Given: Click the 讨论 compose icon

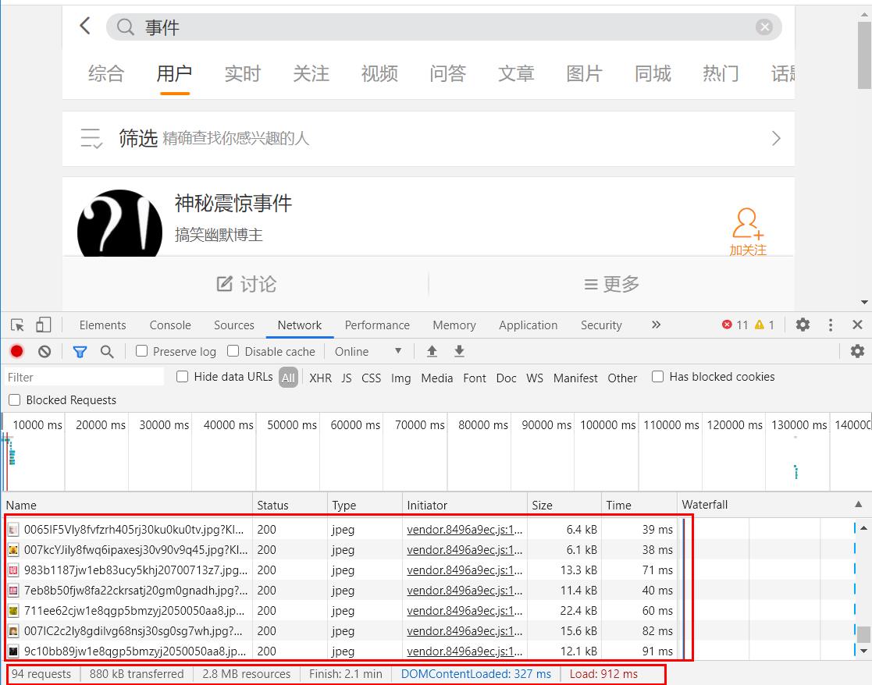Looking at the screenshot, I should pos(224,284).
